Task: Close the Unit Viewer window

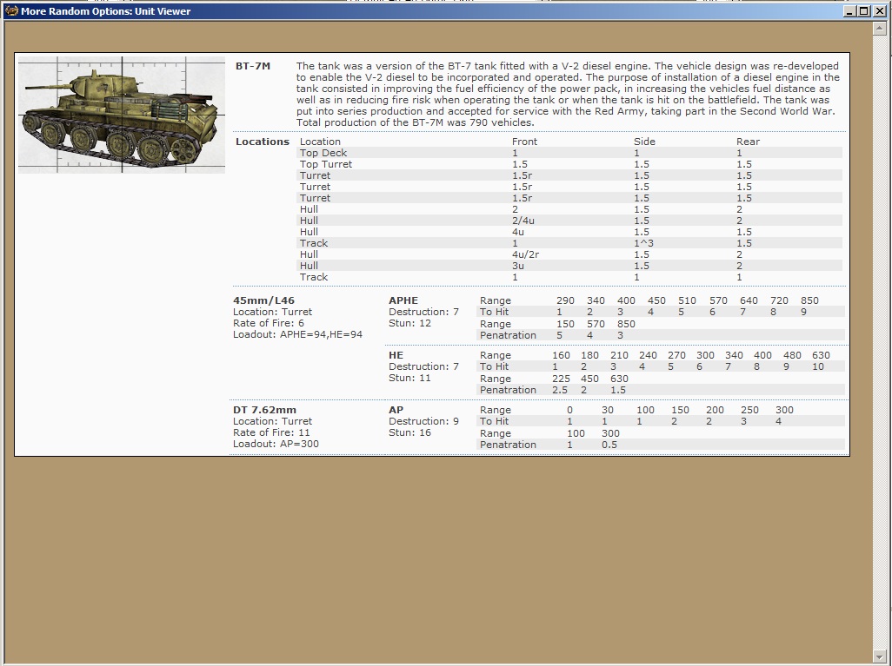Action: [878, 10]
